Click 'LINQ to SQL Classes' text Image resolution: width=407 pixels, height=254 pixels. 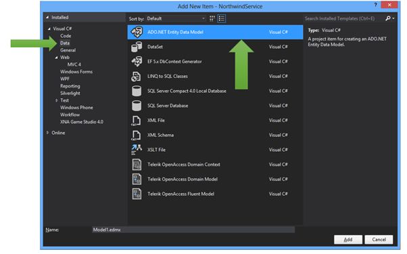pos(168,77)
